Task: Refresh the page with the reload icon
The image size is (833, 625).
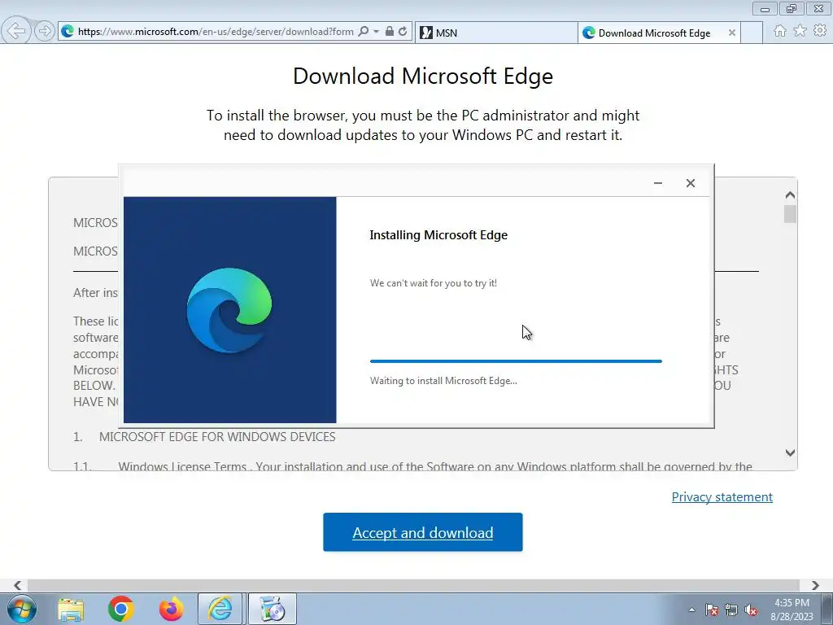Action: coord(403,32)
